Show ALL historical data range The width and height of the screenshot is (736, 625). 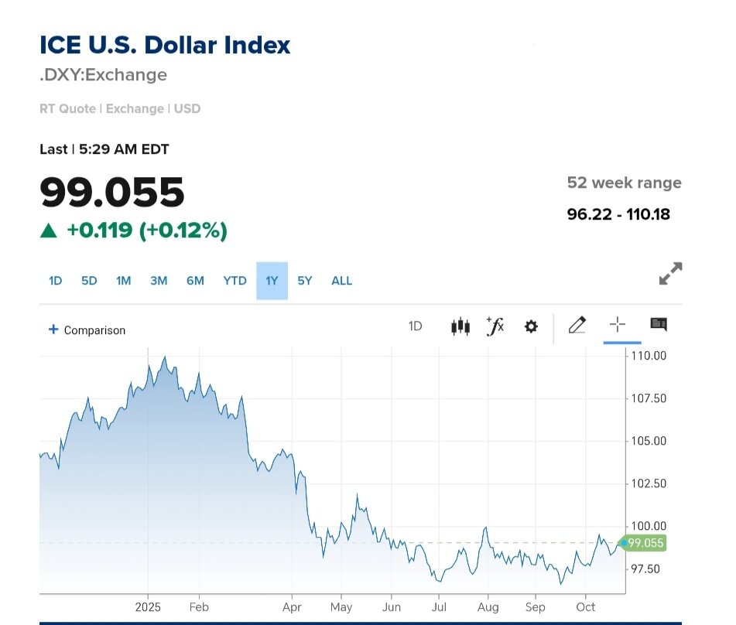click(341, 281)
